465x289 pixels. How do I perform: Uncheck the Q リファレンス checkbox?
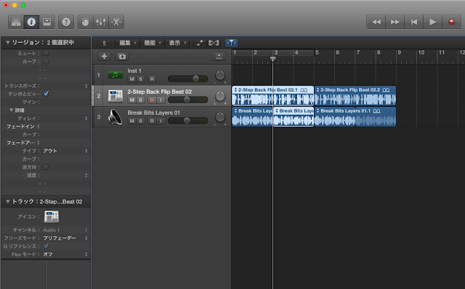point(46,245)
